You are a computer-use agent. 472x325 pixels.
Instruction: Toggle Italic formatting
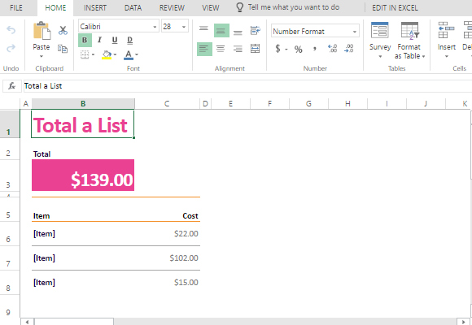(x=99, y=40)
